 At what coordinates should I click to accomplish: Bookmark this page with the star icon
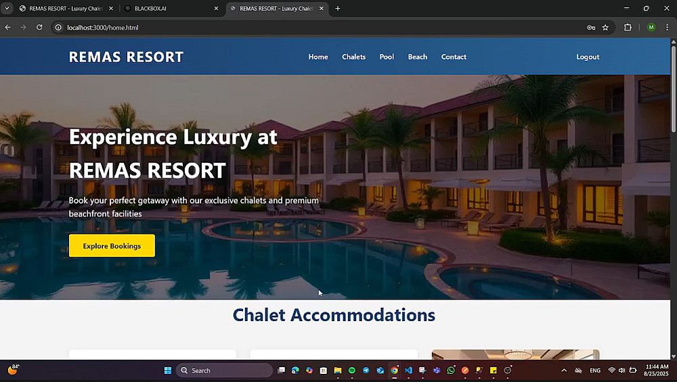coord(605,27)
